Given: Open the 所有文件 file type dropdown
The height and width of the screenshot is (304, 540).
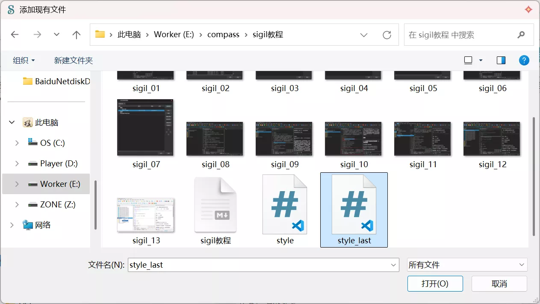Looking at the screenshot, I should click(467, 265).
